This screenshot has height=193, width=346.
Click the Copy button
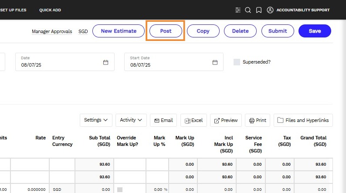coord(203,31)
